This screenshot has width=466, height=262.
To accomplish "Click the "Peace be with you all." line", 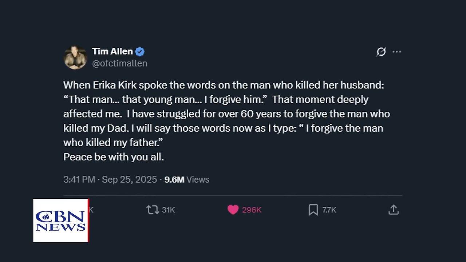I will [114, 157].
